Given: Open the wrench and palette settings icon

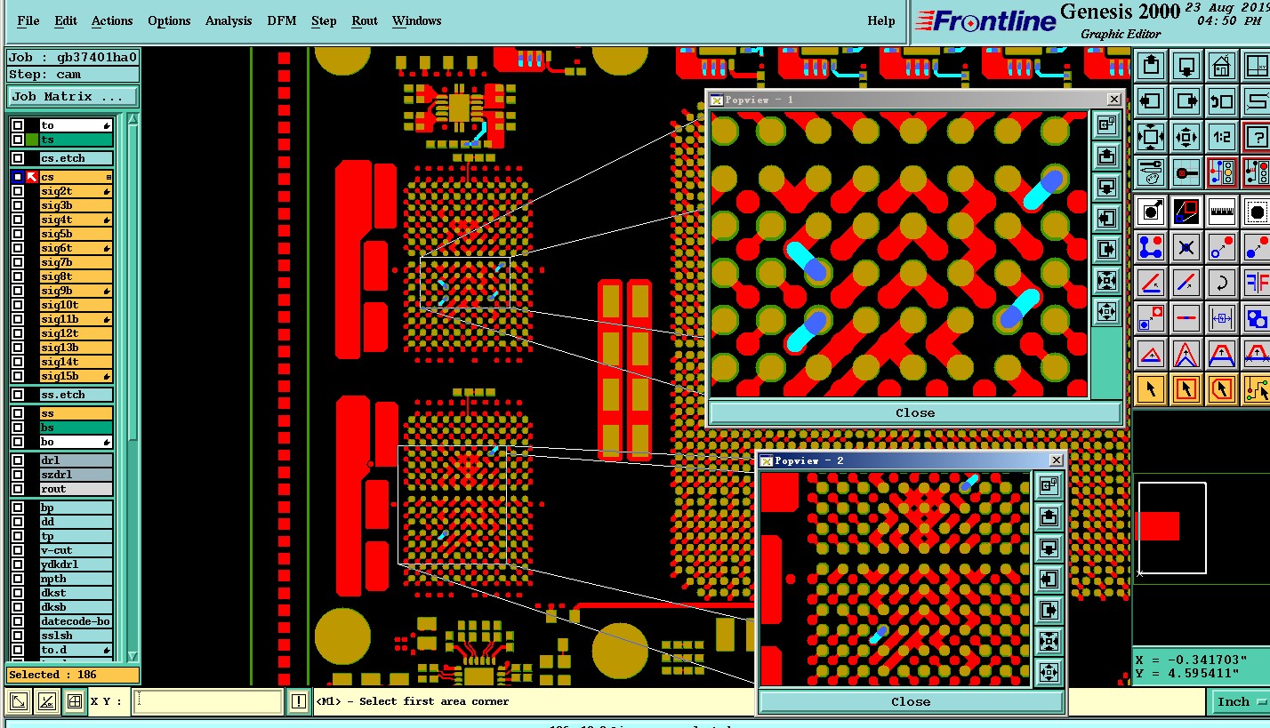Looking at the screenshot, I should point(1151,172).
